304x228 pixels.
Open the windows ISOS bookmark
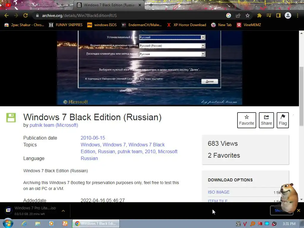point(102,25)
